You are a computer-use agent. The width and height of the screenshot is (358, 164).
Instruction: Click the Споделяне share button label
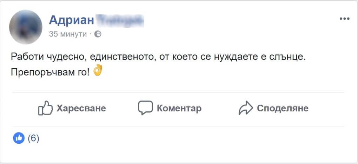[283, 108]
